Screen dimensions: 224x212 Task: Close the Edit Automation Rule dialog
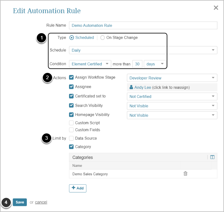[216, 8]
